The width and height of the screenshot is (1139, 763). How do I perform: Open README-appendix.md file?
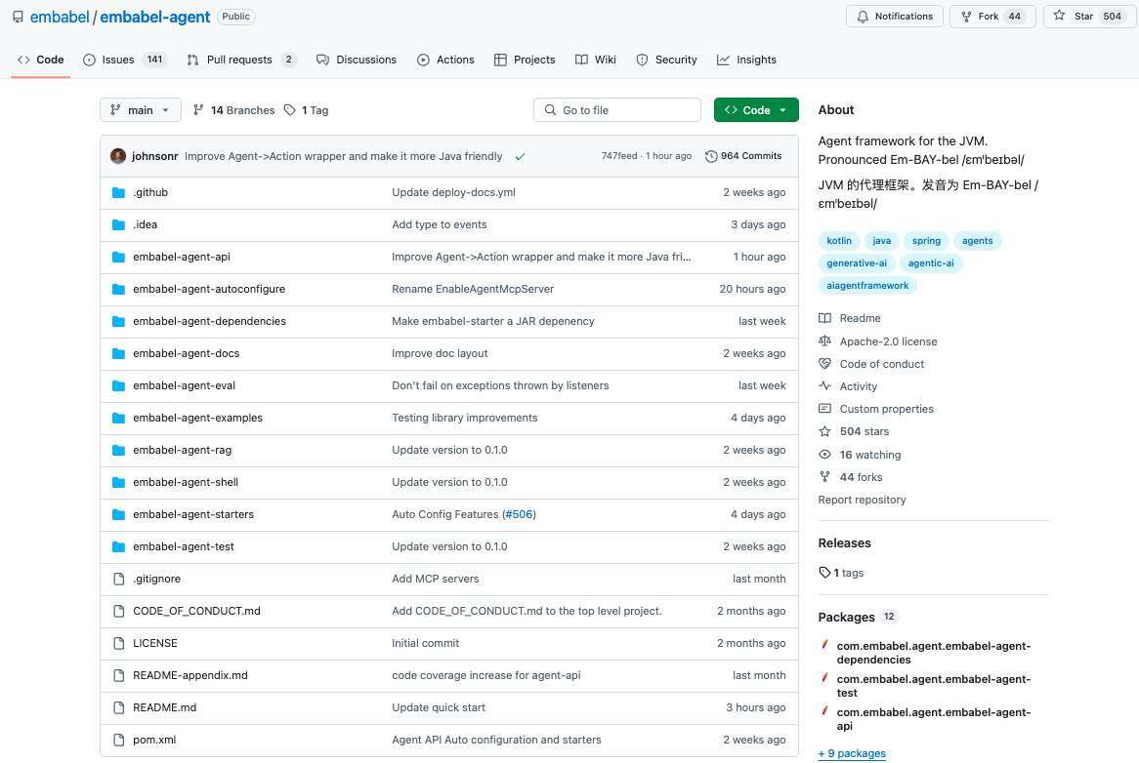coord(190,675)
